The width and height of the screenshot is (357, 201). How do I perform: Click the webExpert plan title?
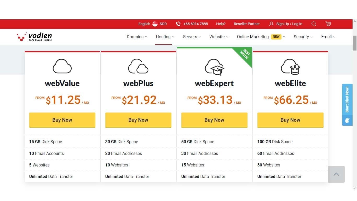coord(214,83)
